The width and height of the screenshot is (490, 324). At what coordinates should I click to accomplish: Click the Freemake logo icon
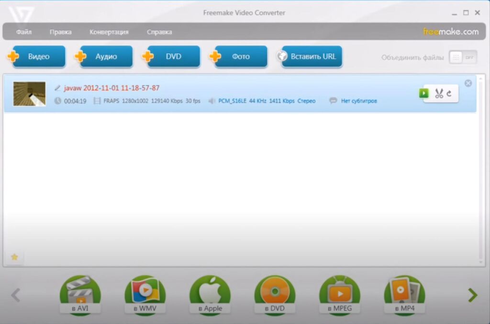pyautogui.click(x=21, y=14)
